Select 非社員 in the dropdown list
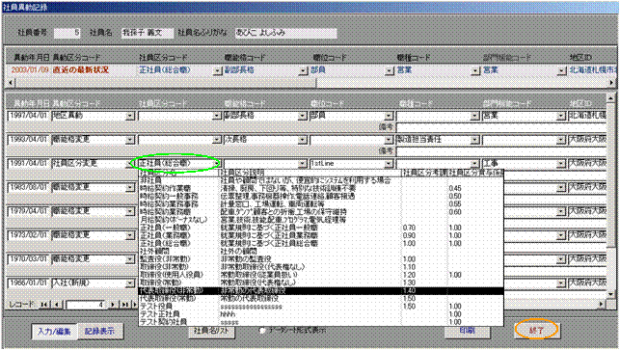Image resolution: width=620 pixels, height=350 pixels. (x=321, y=180)
